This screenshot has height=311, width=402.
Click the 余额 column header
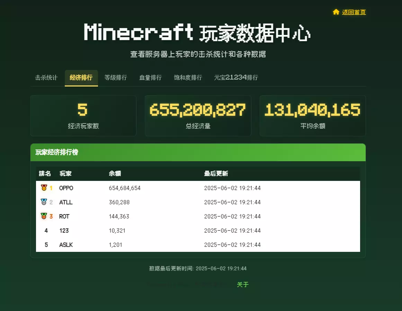click(x=115, y=173)
